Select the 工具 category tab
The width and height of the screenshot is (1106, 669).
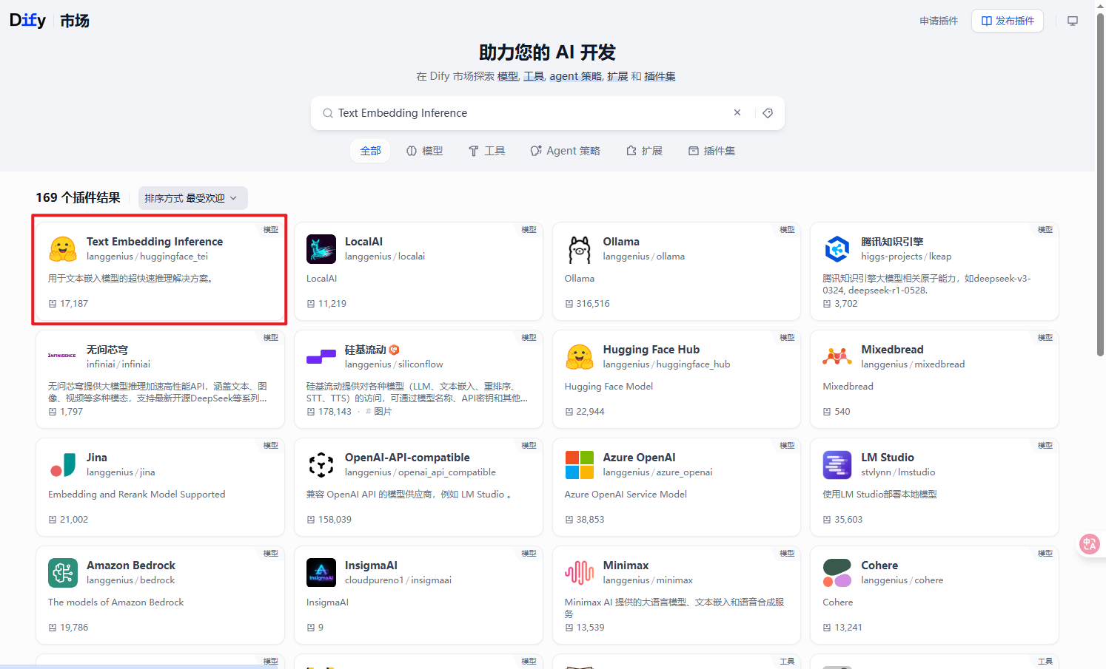(x=487, y=151)
